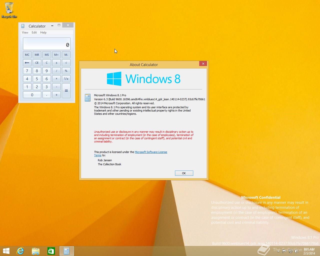Click the plus/minus sign key
This screenshot has height=256, width=320.
[56, 63]
